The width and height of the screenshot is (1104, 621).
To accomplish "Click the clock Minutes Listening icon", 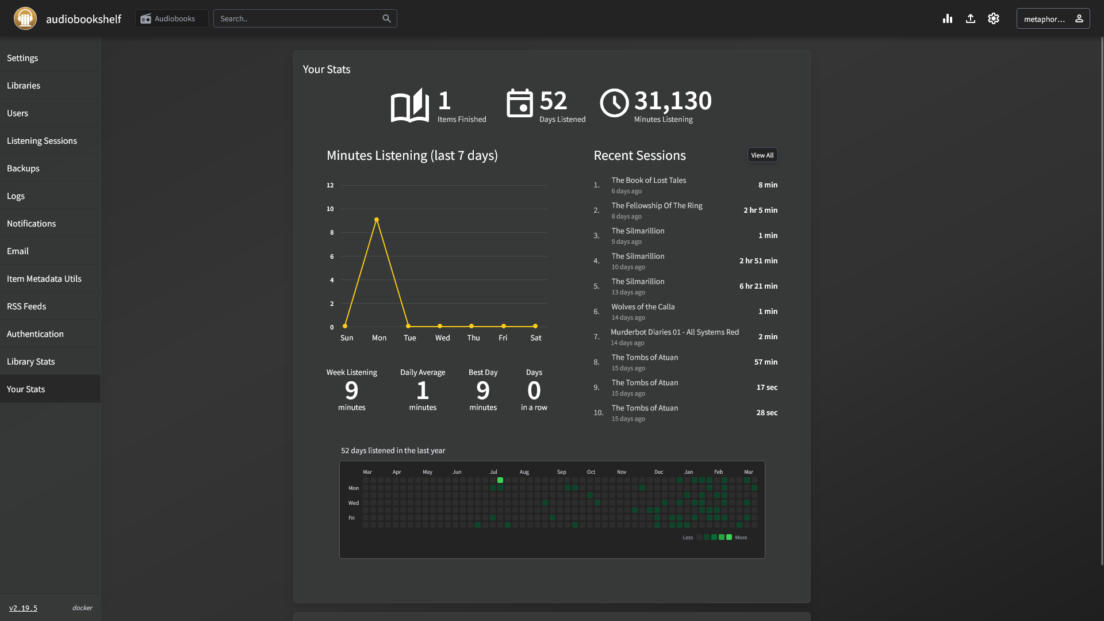I will pyautogui.click(x=614, y=103).
